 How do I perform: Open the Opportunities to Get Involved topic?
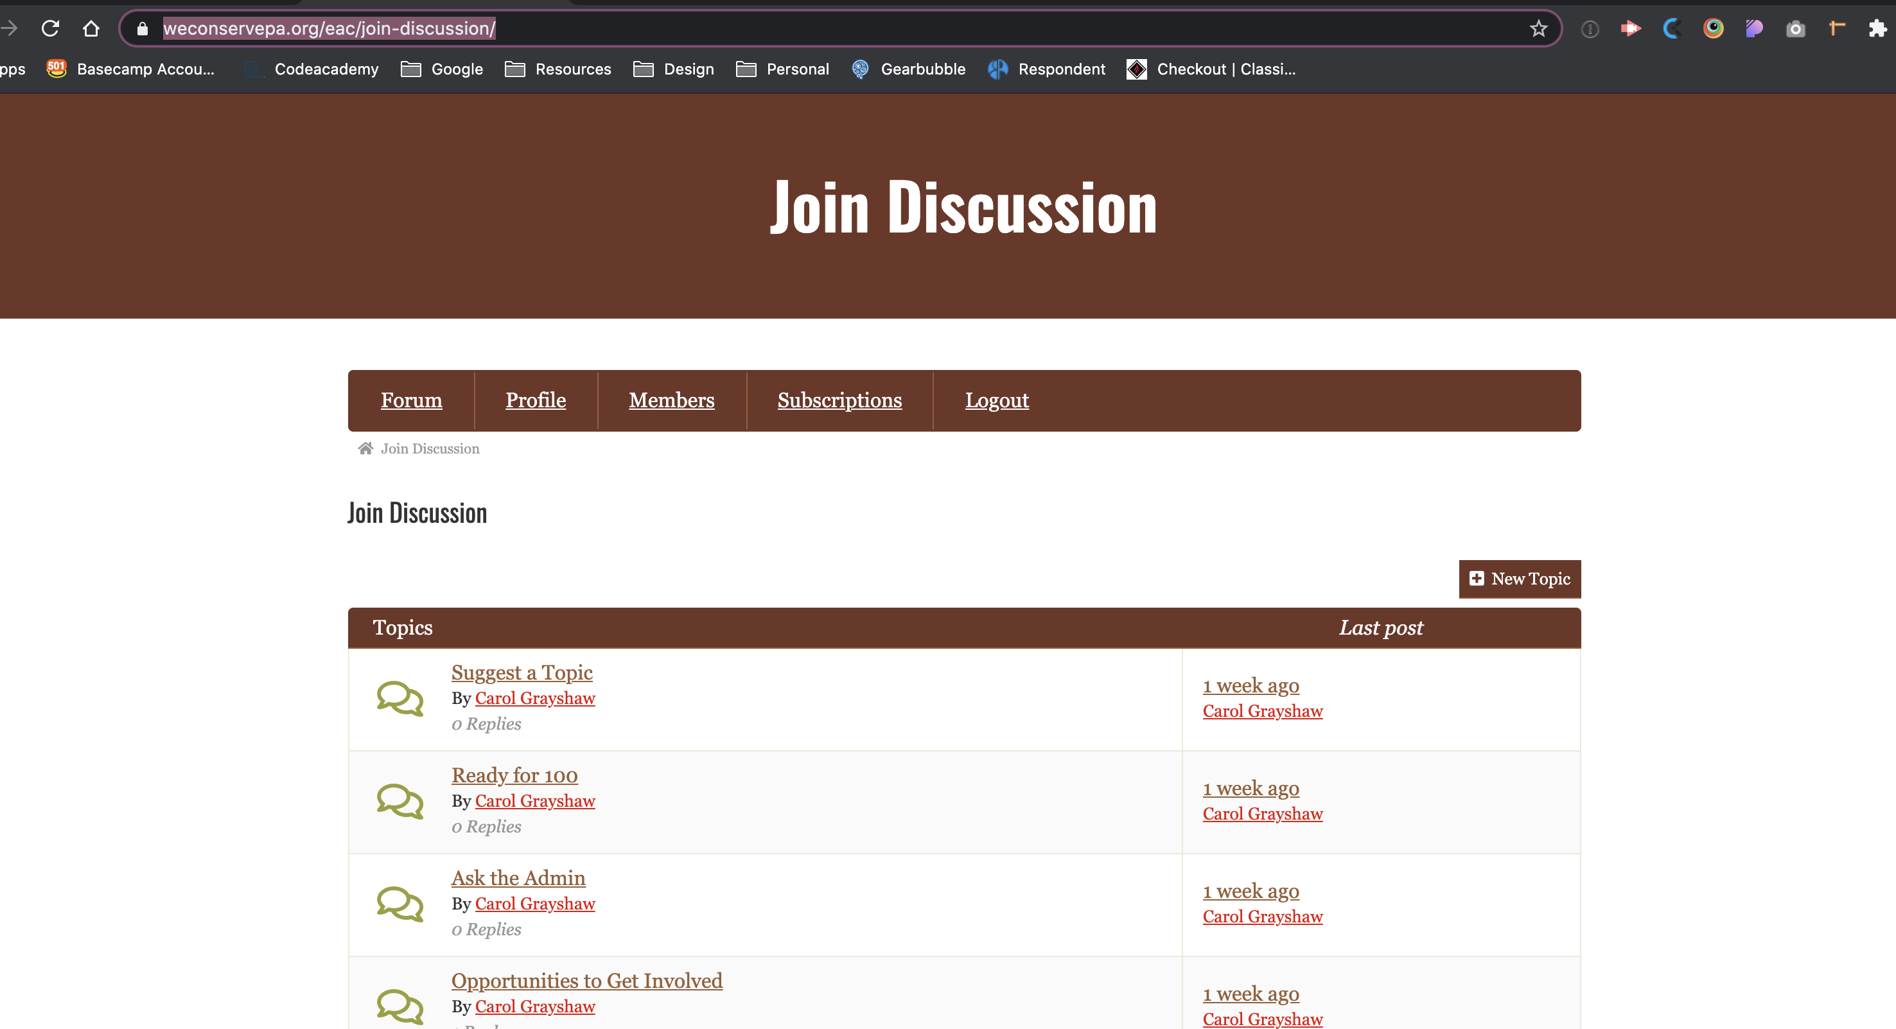click(586, 980)
